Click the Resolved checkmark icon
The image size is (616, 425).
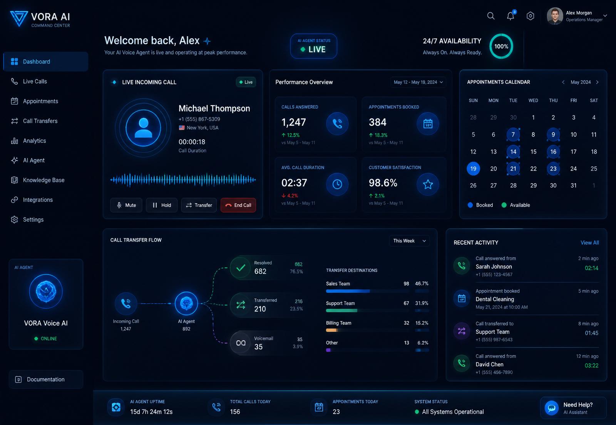241,268
